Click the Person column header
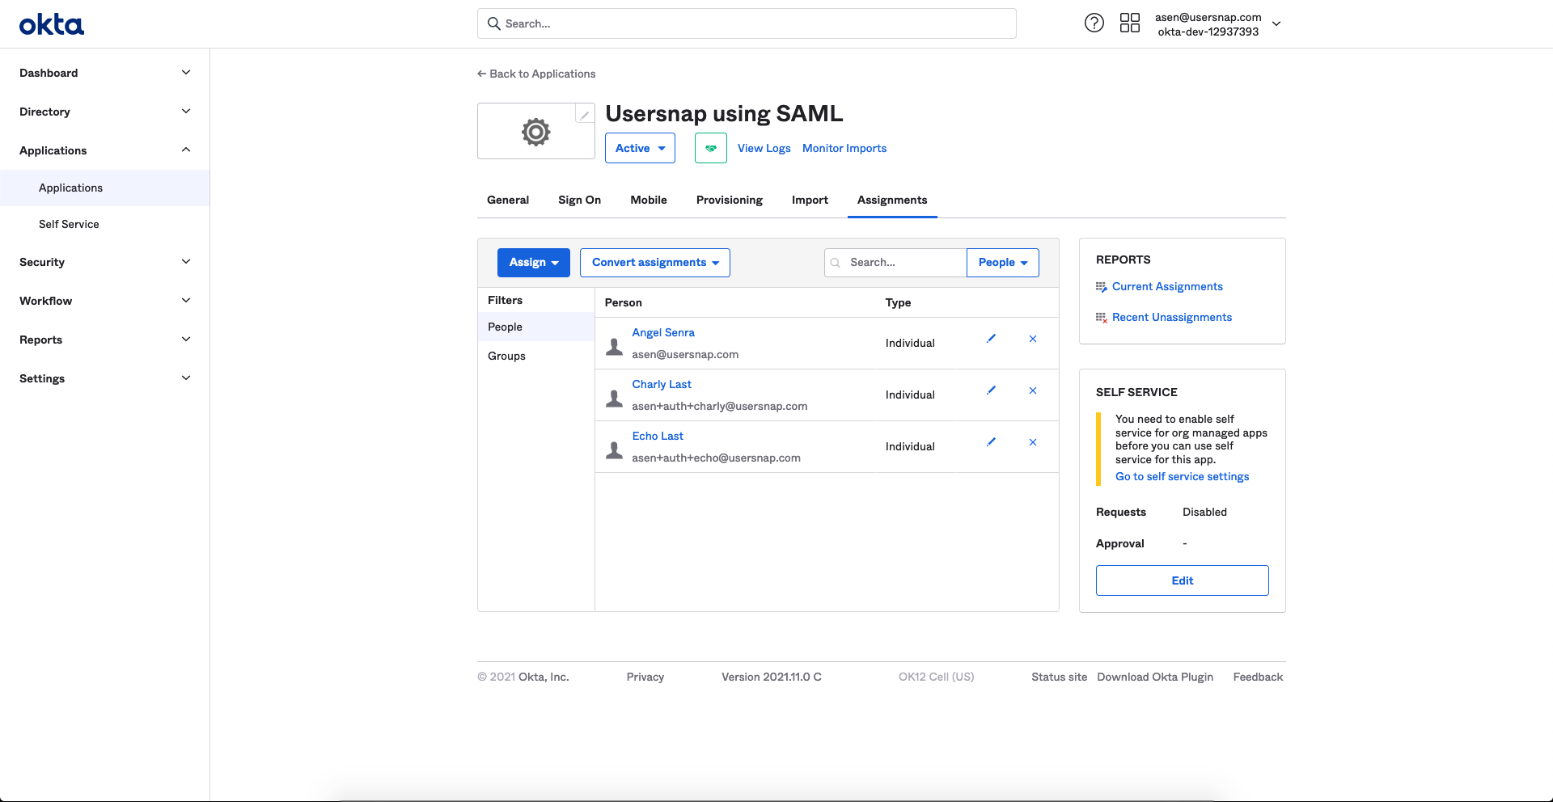 pyautogui.click(x=624, y=302)
